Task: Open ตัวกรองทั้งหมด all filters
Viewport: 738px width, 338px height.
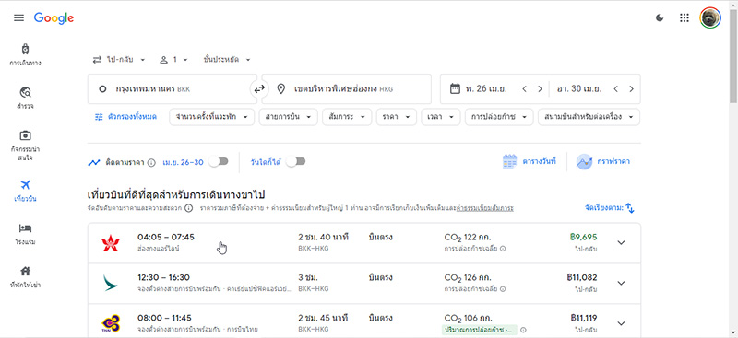Action: 125,117
